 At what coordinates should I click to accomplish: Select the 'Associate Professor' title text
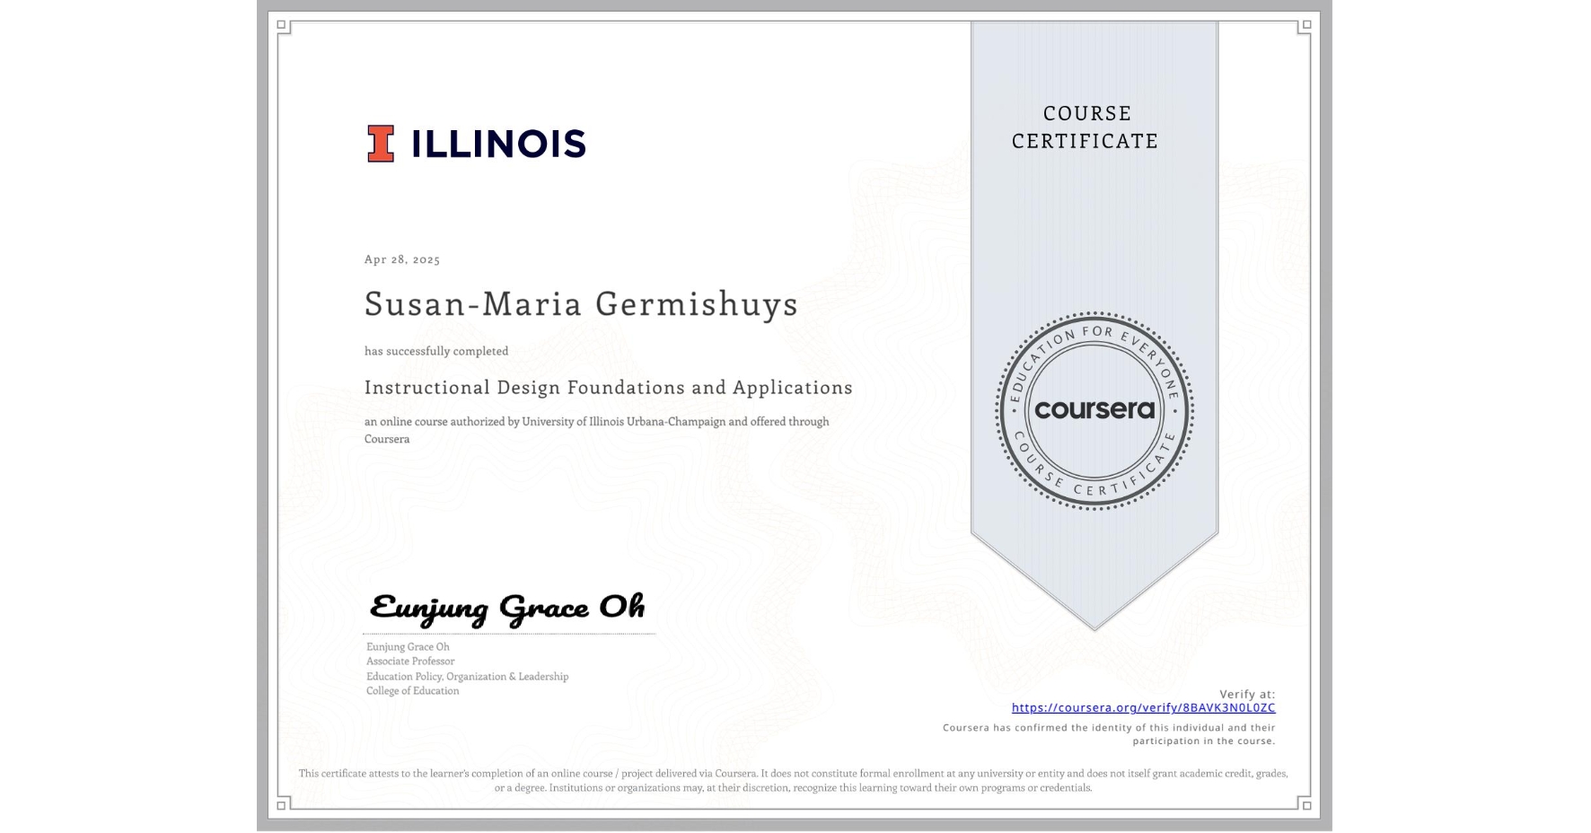point(410,661)
